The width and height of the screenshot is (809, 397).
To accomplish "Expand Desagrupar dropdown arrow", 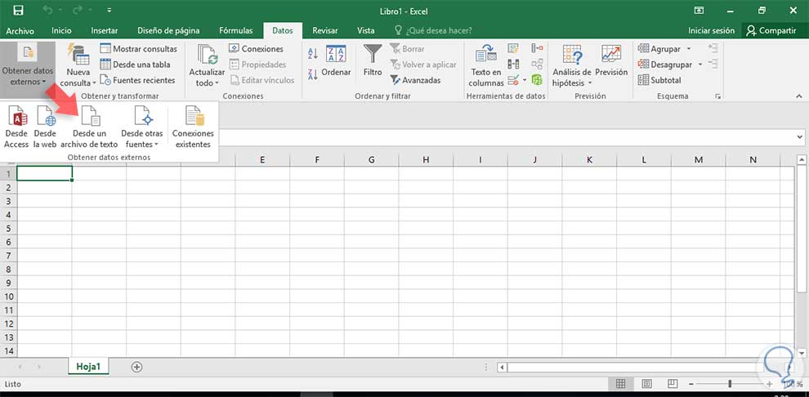I will click(700, 65).
